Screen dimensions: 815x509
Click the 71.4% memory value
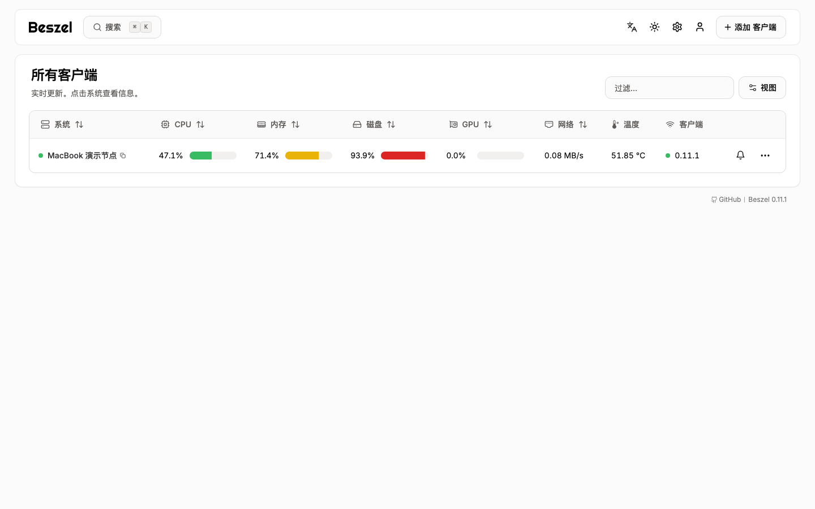pos(267,156)
